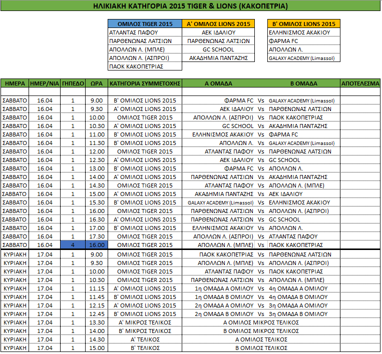Select the 'ΑΠΟΤΕΛΕΣΜΑ' column header
Screen dimensions: 382x354
click(360, 83)
